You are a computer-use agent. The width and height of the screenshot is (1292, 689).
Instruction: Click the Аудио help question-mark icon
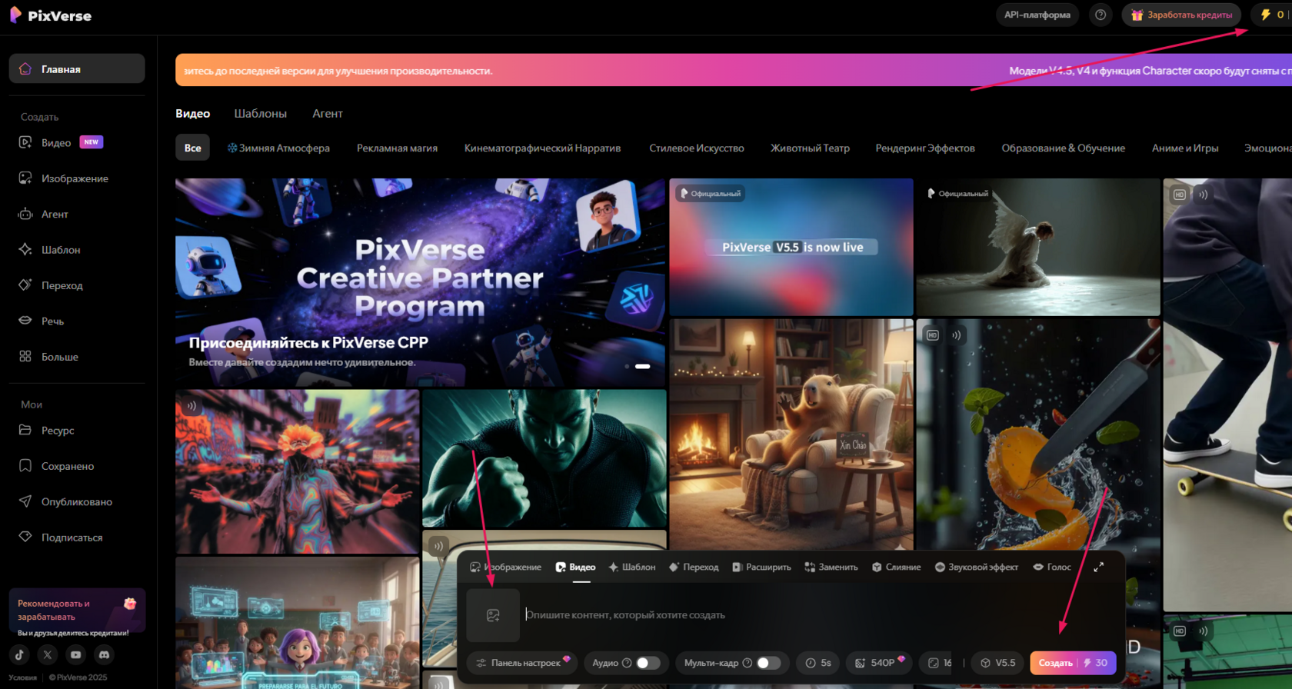tap(627, 663)
